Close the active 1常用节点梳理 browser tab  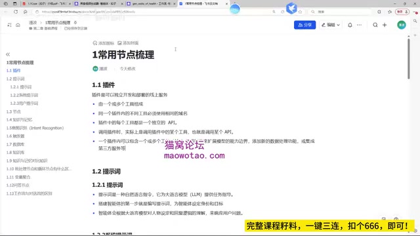click(x=226, y=4)
